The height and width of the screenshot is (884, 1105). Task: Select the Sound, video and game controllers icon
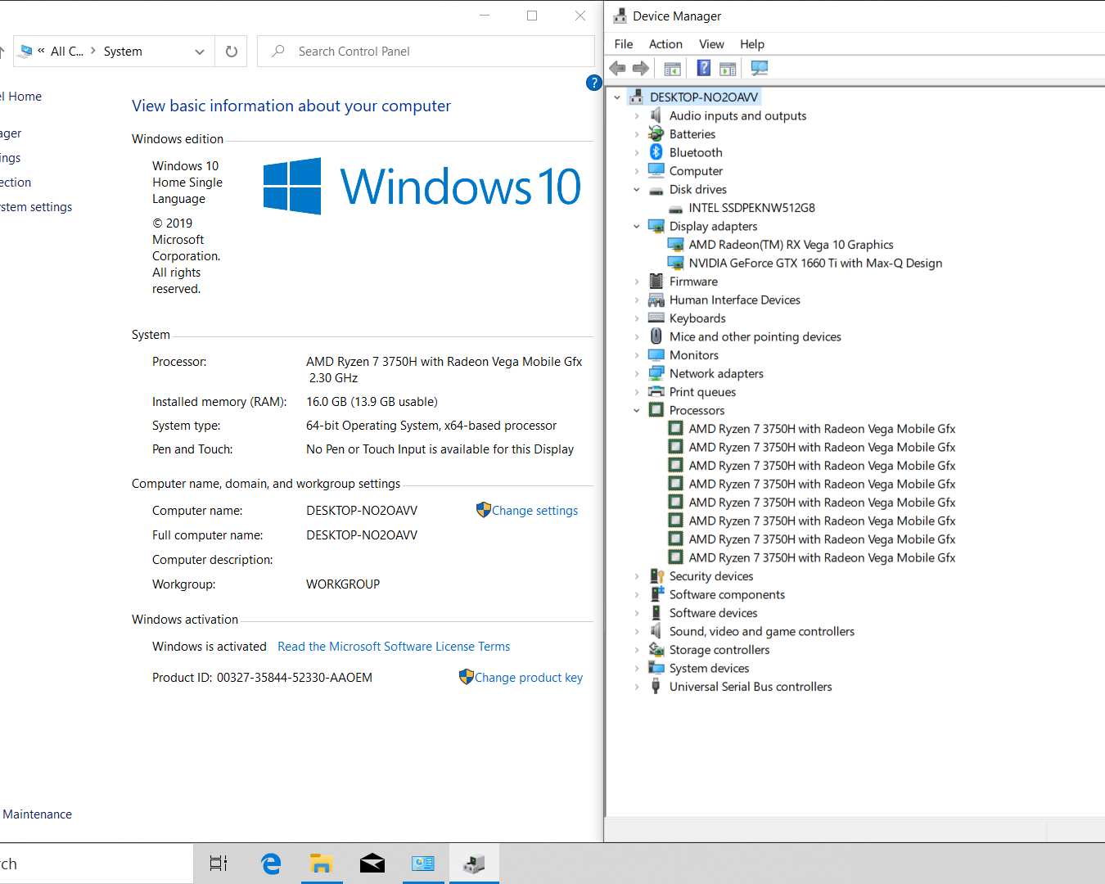click(x=656, y=631)
